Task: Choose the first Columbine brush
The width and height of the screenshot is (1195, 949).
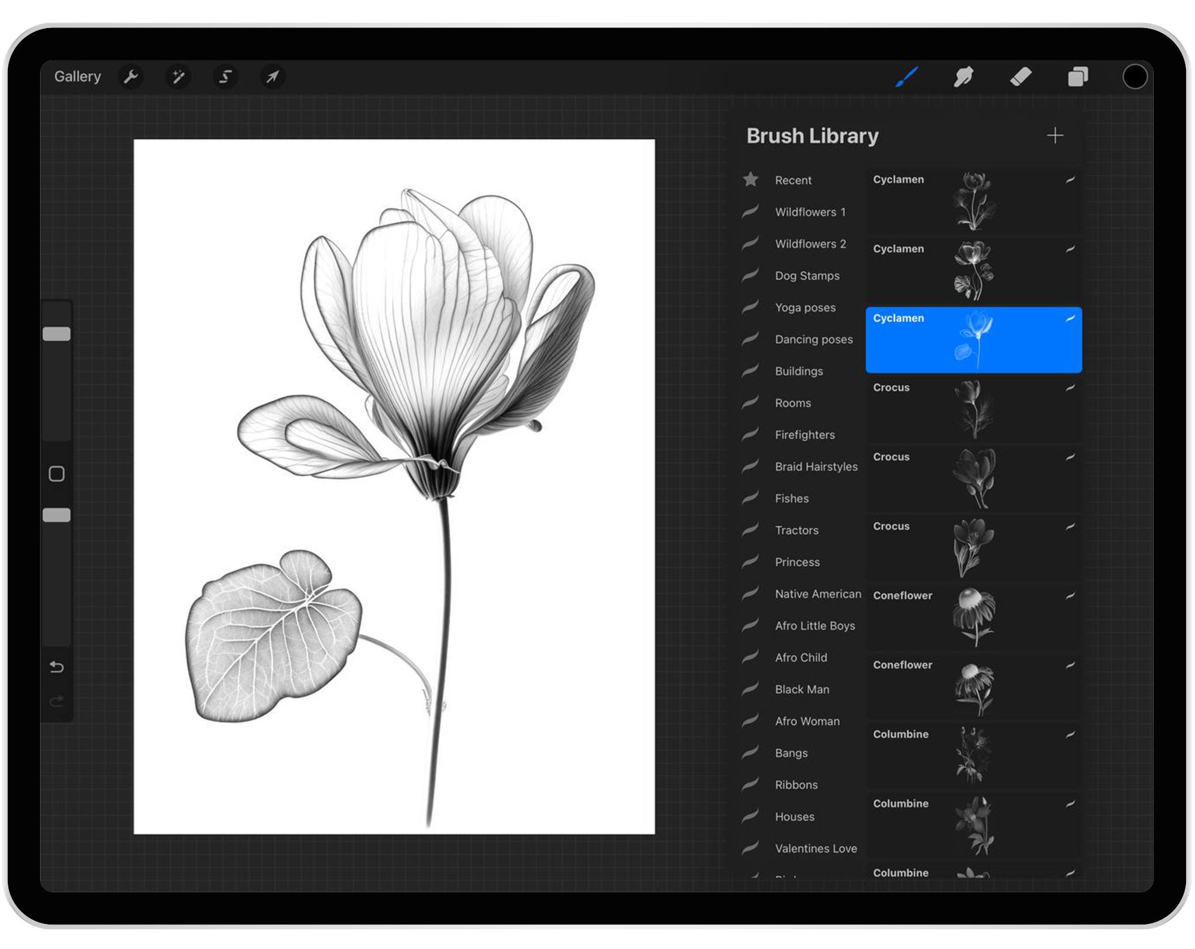Action: point(973,756)
